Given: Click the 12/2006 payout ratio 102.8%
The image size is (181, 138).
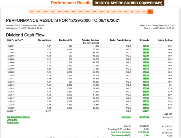Looking at the screenshot, I should tap(96, 62).
